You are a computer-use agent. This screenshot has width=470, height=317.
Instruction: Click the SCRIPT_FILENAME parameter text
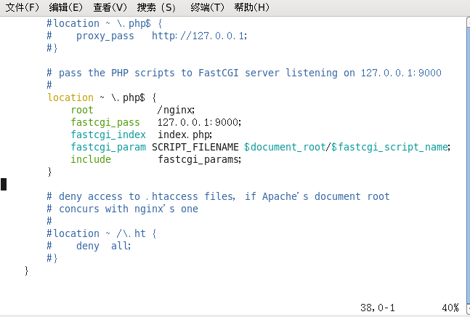(195, 147)
